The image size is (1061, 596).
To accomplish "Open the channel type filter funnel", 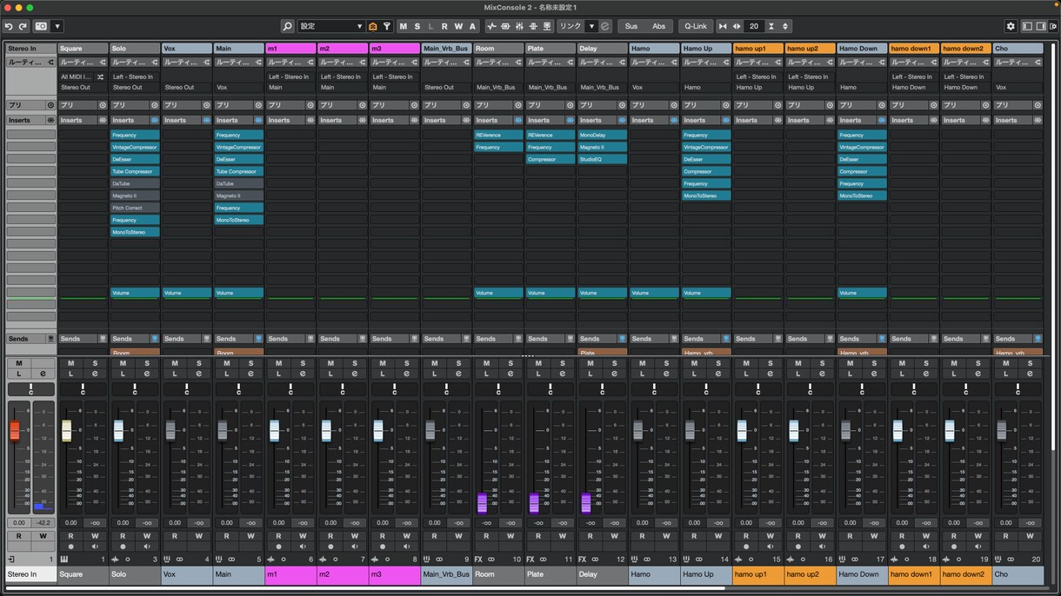I will (x=387, y=27).
